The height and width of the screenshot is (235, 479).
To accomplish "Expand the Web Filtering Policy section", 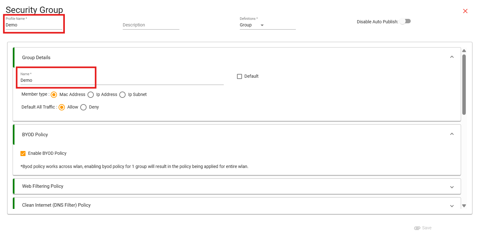I will click(452, 187).
